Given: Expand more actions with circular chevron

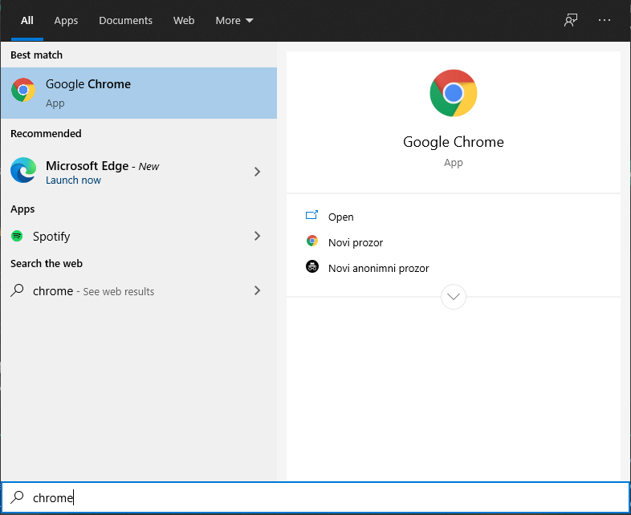Looking at the screenshot, I should point(453,297).
